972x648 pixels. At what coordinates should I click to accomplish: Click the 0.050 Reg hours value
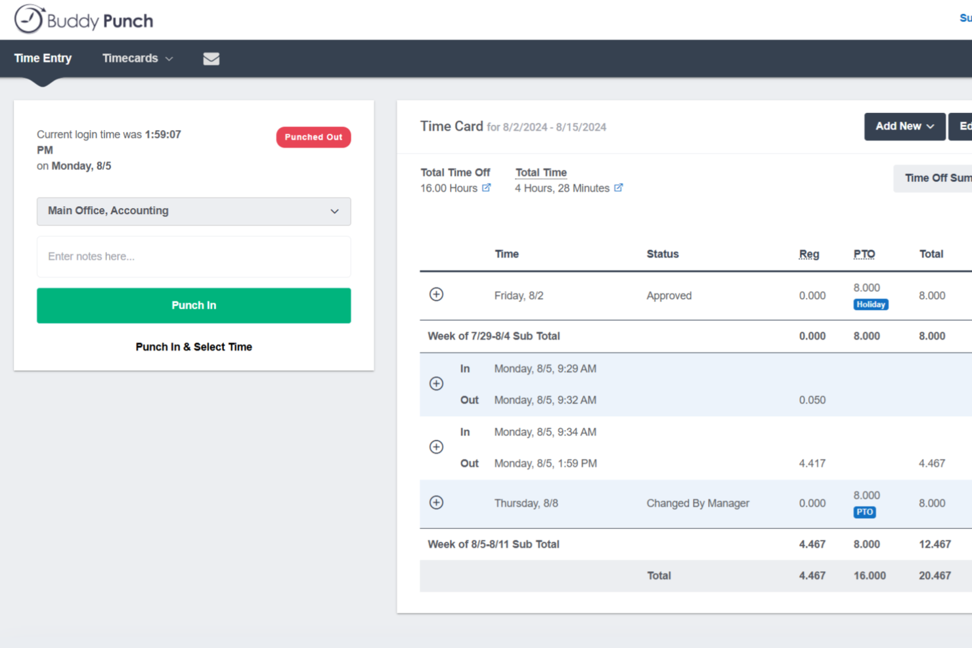[812, 400]
